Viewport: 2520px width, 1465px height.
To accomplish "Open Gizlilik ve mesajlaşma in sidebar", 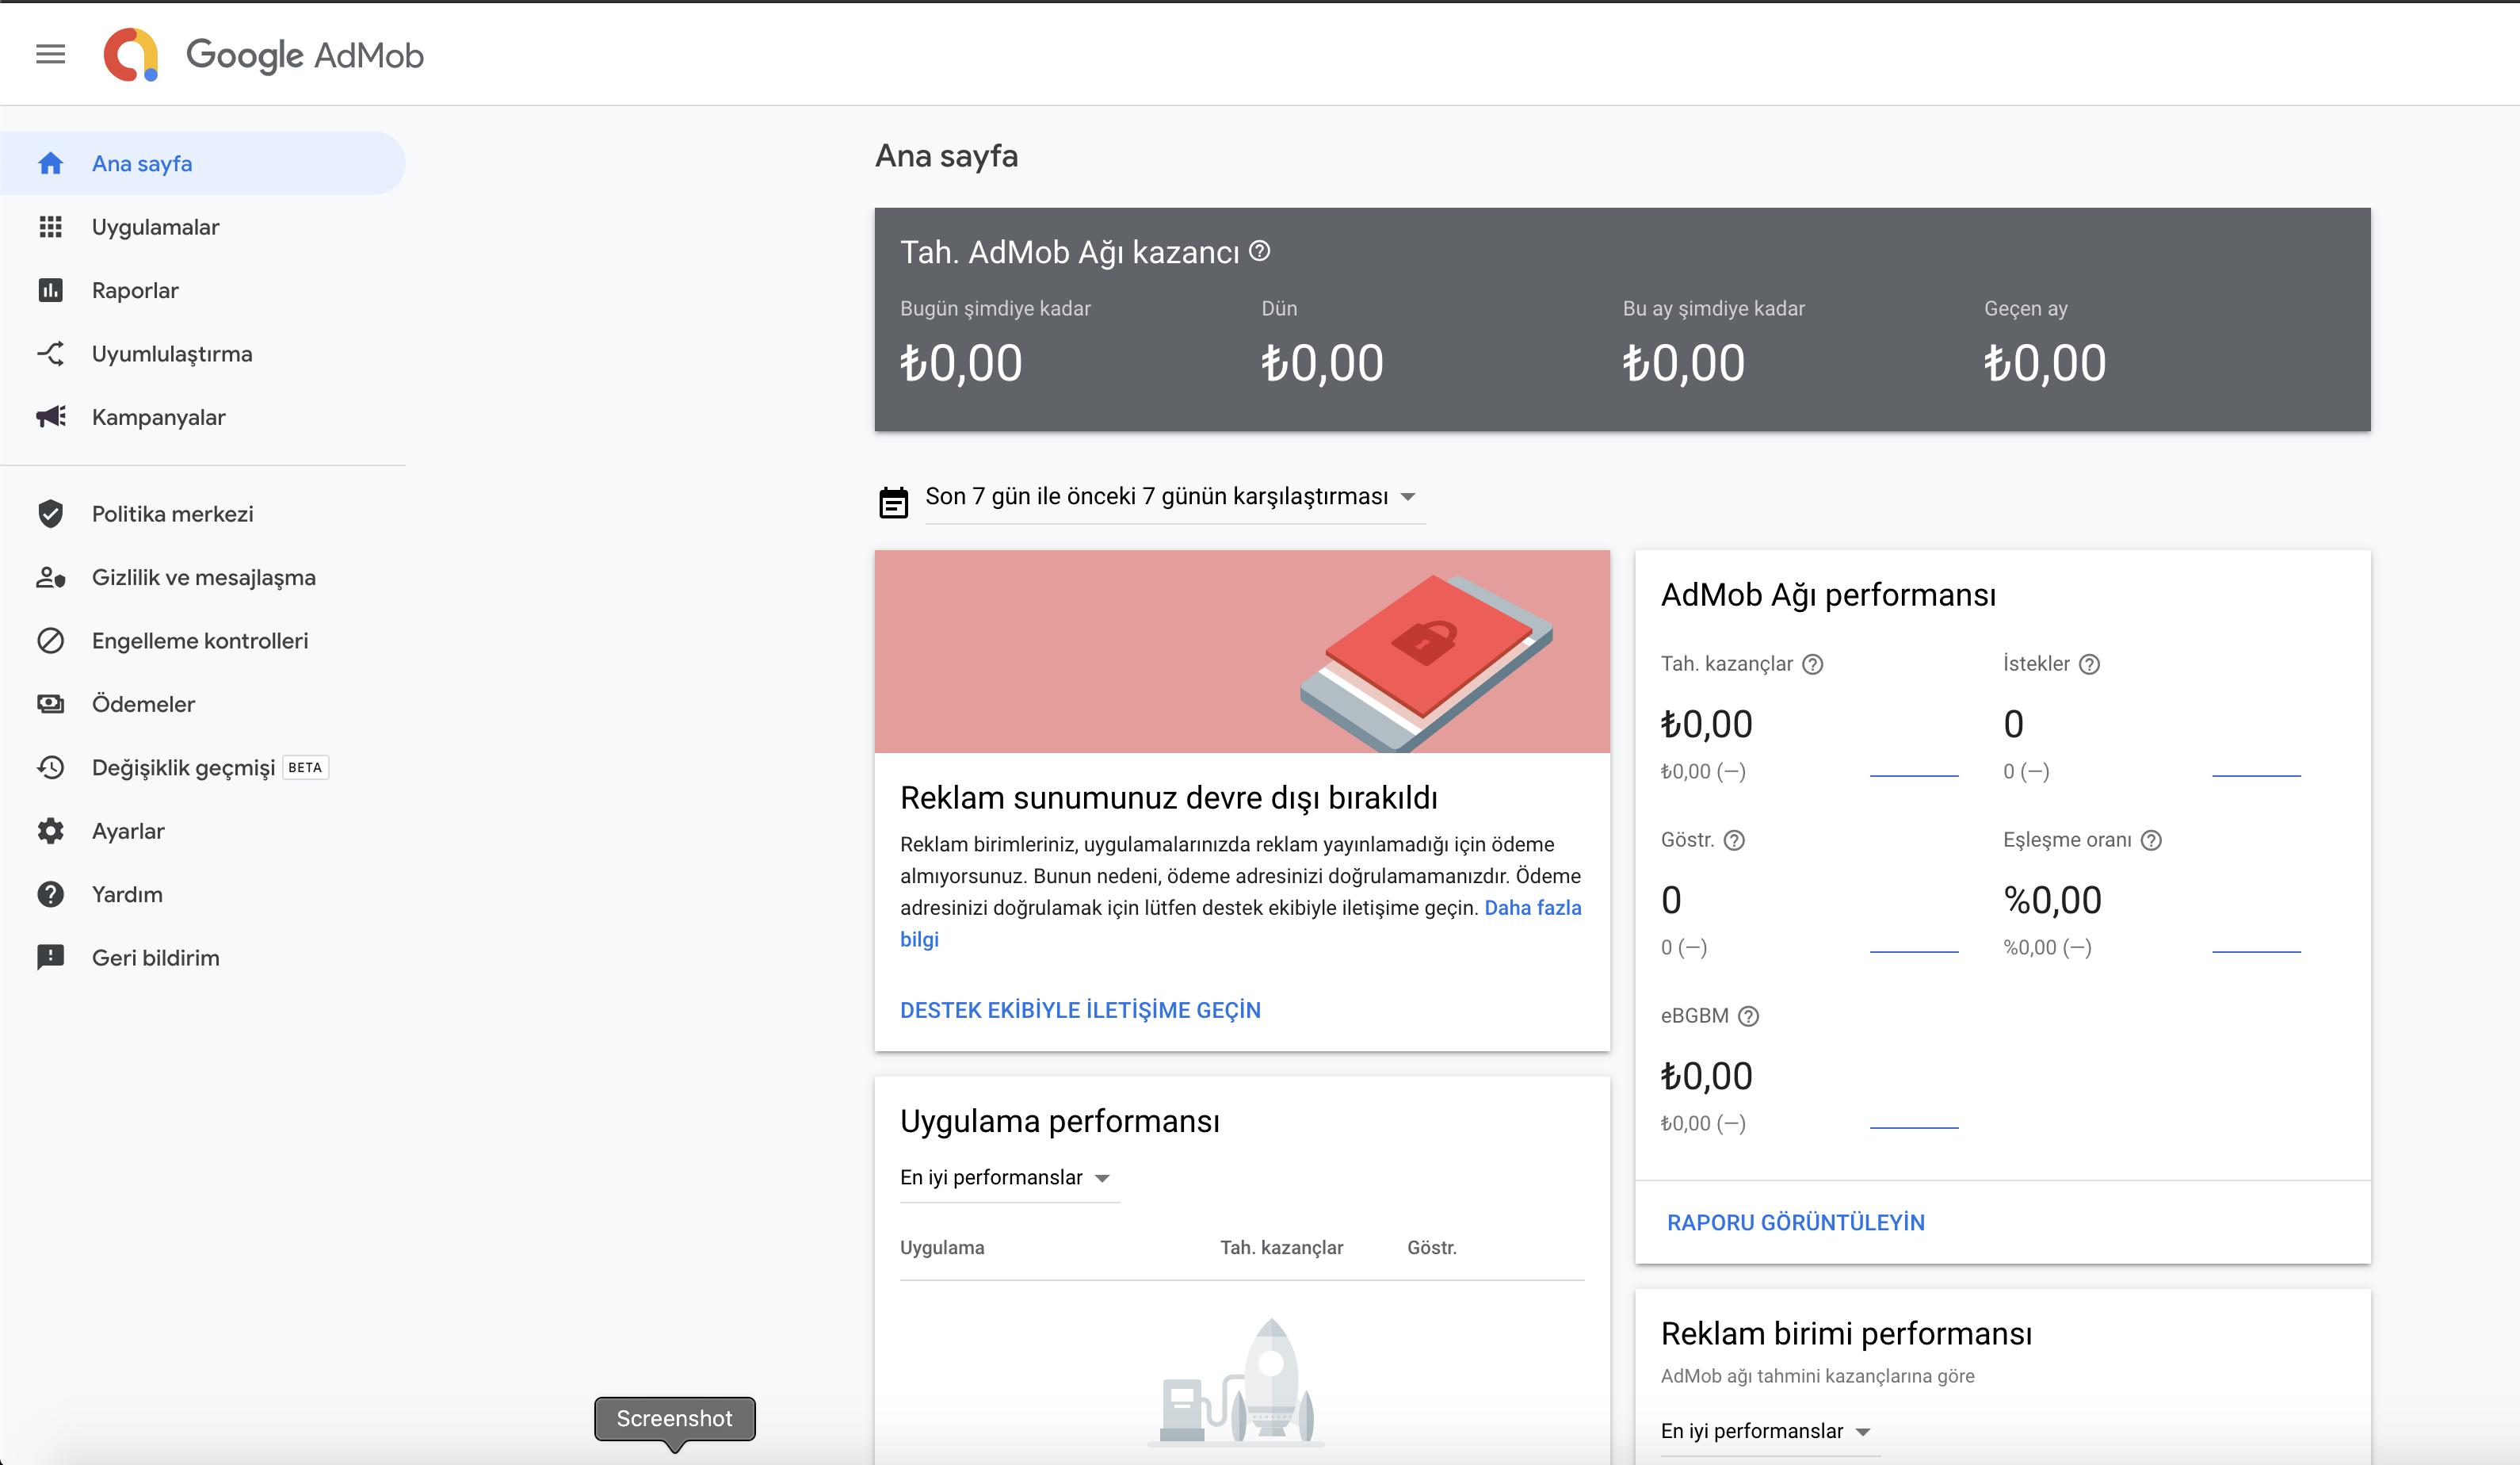I will click(x=203, y=577).
